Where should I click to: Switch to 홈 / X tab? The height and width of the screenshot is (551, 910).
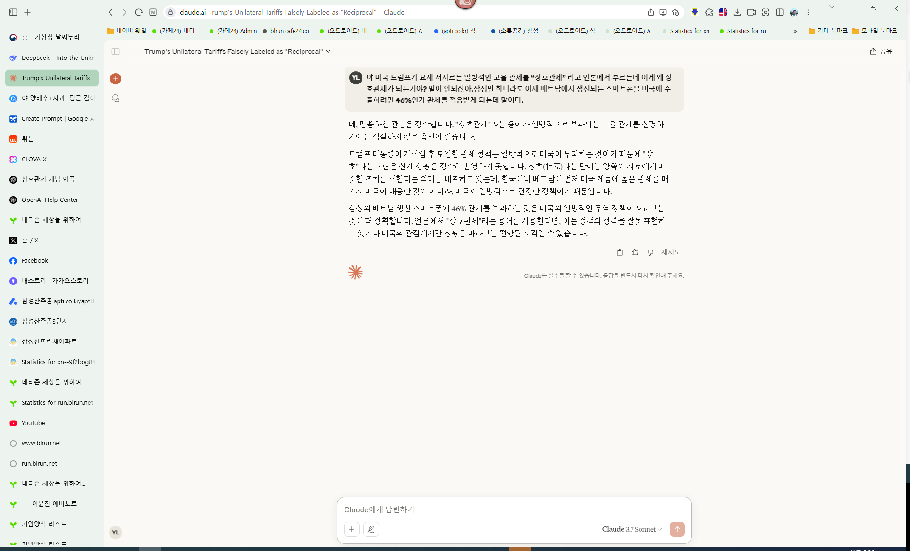[52, 240]
